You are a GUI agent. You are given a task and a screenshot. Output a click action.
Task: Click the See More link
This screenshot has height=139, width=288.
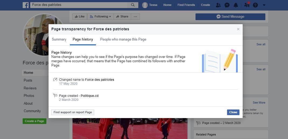pos(259,103)
